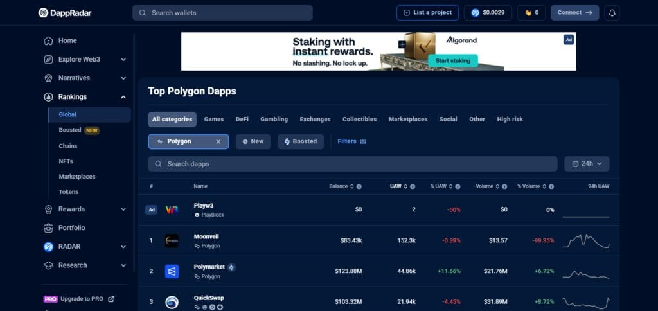Open the Filters sliders icon
The height and width of the screenshot is (311, 658).
point(363,142)
